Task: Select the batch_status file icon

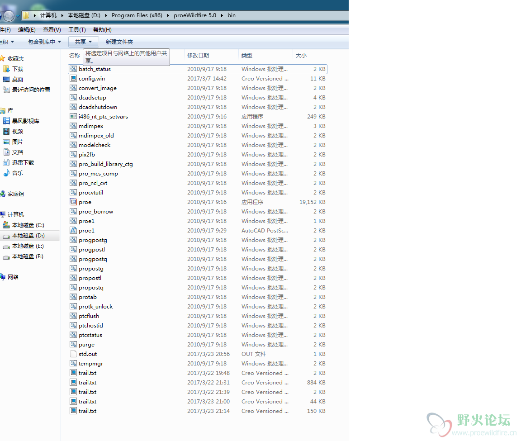Action: pyautogui.click(x=73, y=69)
